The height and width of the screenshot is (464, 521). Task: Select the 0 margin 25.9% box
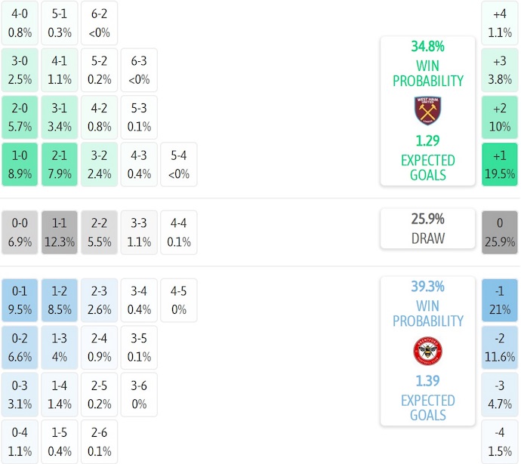coord(500,232)
